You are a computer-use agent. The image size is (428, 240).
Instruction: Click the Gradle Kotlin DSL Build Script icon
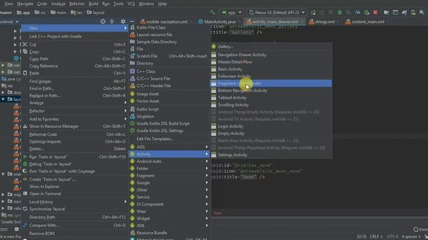tap(132, 123)
